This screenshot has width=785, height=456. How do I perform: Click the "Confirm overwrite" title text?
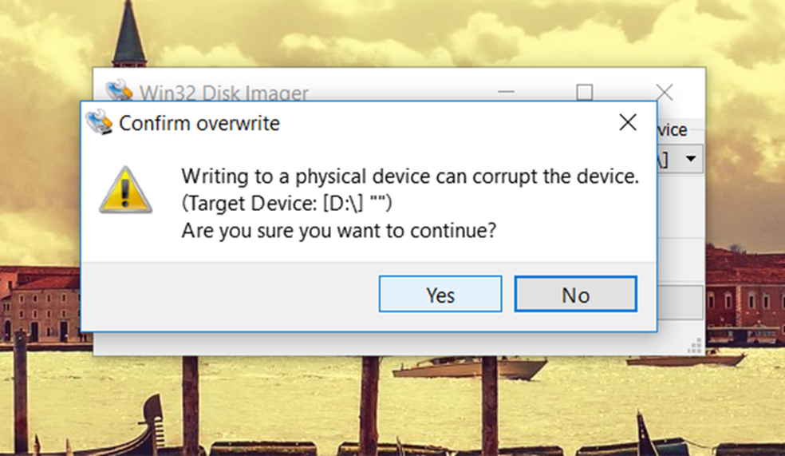point(199,124)
